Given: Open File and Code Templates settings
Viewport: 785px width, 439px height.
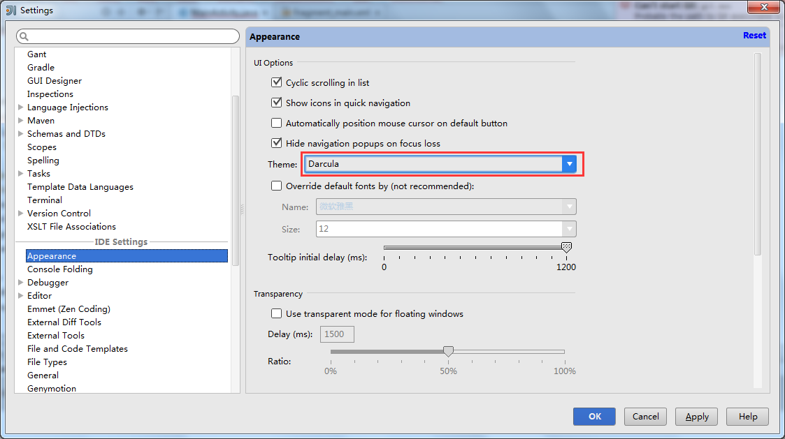Looking at the screenshot, I should tap(78, 349).
